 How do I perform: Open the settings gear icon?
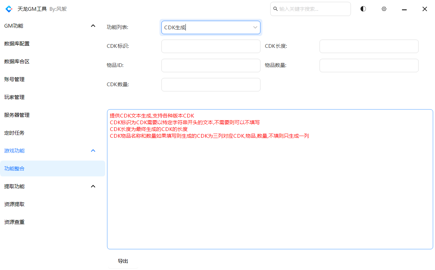click(384, 9)
